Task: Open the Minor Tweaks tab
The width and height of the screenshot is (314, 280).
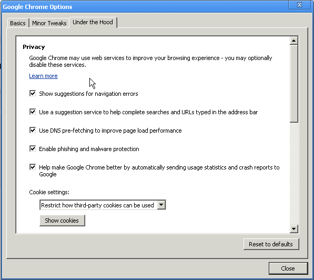Action: tap(49, 23)
